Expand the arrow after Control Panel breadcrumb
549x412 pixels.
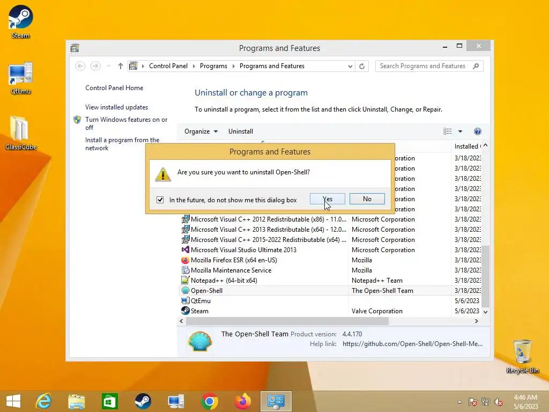(x=194, y=66)
